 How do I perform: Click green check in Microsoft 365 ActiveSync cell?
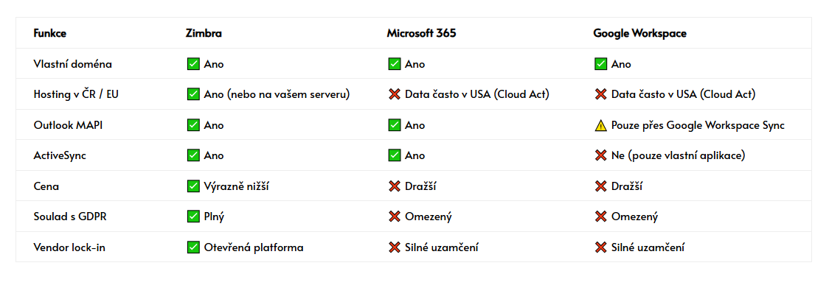coord(394,155)
